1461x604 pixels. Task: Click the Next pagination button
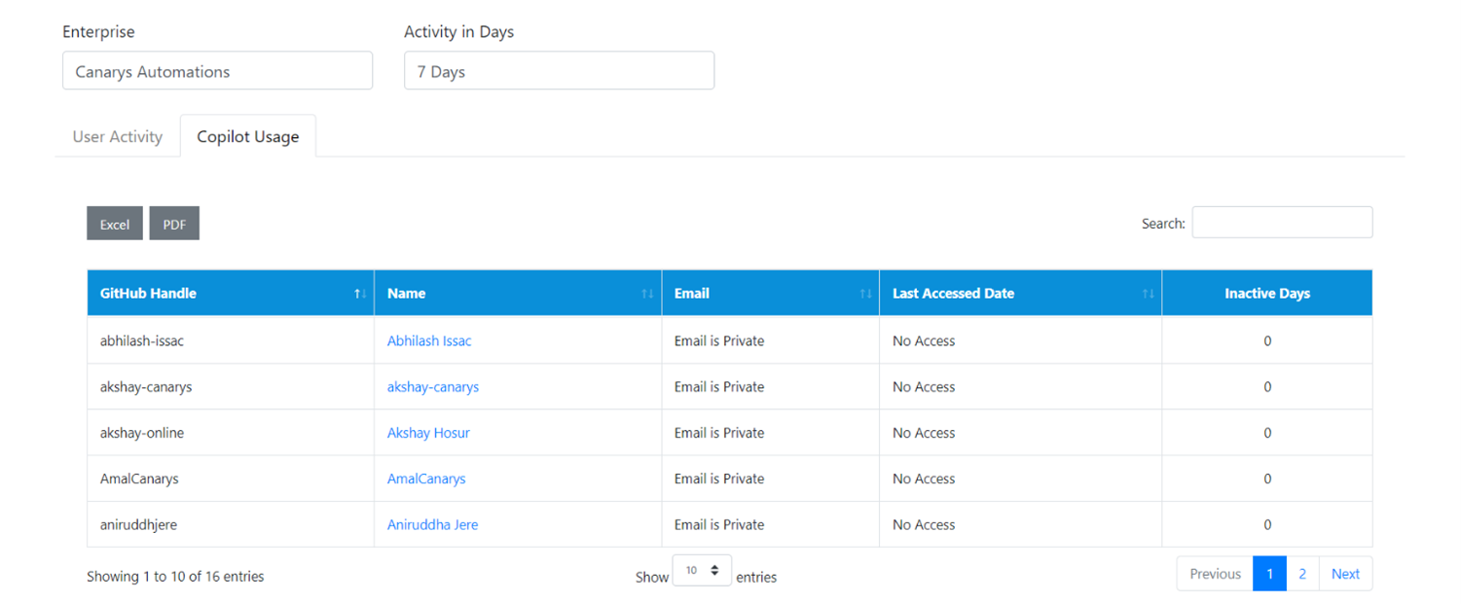(1345, 574)
